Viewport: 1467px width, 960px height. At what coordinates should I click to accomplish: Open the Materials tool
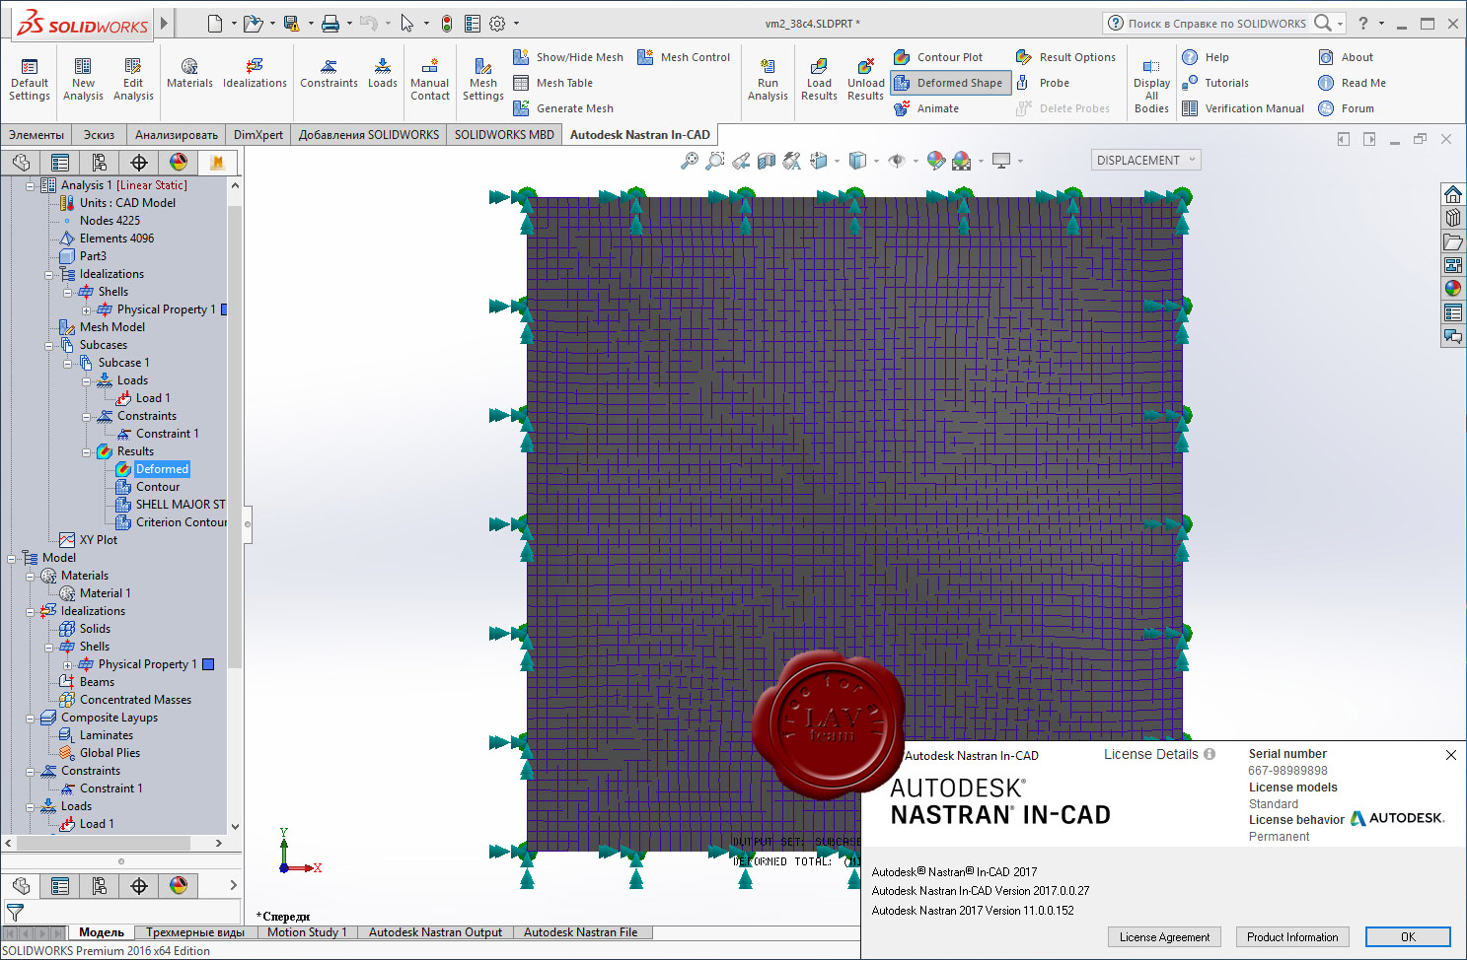pos(189,74)
